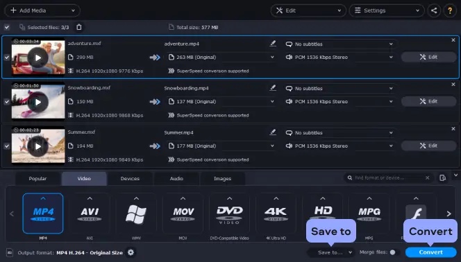Switch to the Audio tab
The height and width of the screenshot is (262, 461).
(176, 178)
